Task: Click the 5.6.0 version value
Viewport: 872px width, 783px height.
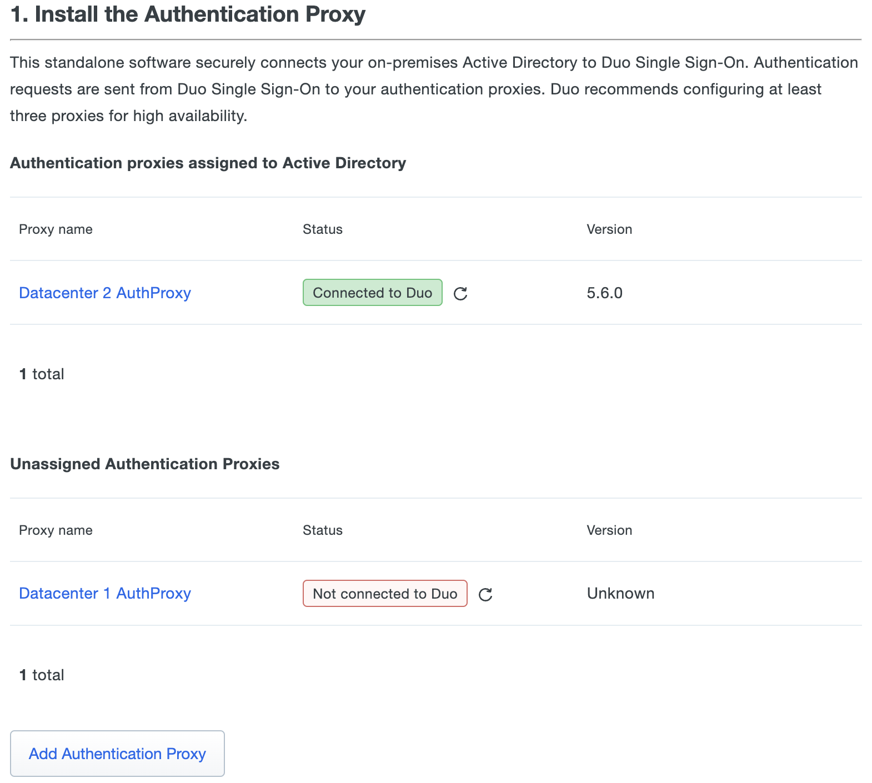Action: tap(604, 293)
